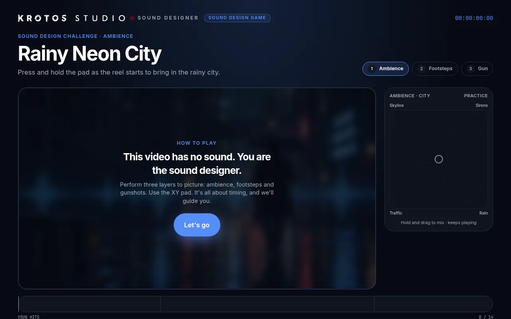Open the Gun step tab

(x=477, y=69)
